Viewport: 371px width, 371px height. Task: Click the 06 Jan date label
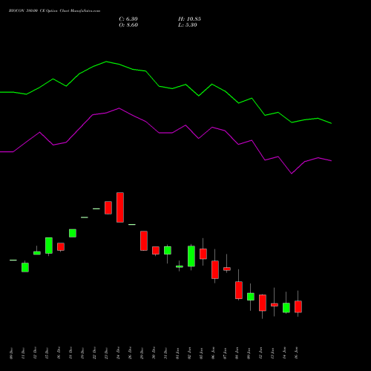(x=213, y=353)
